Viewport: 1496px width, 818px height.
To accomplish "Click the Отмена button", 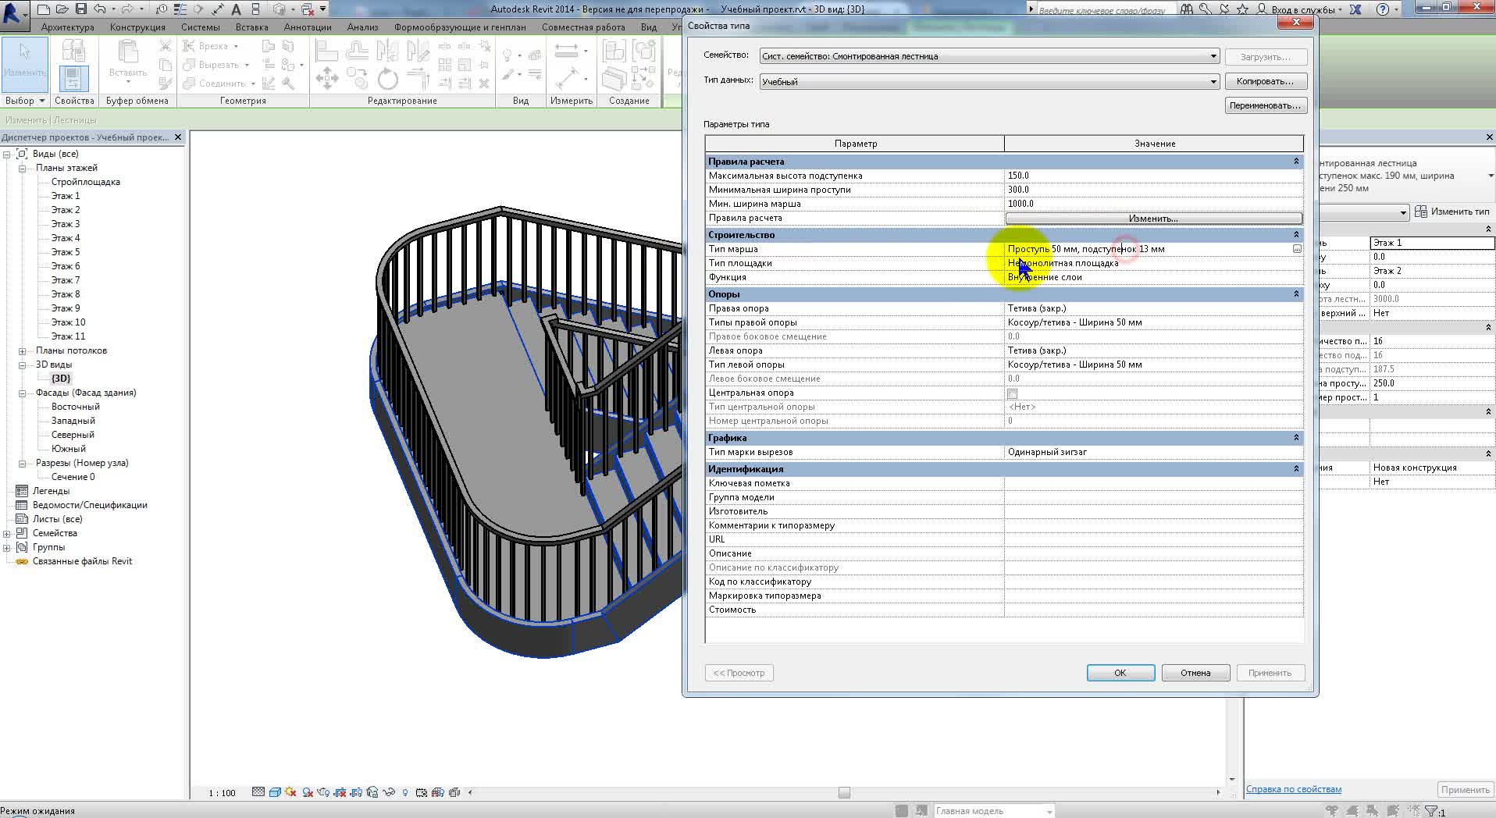I will pos(1195,673).
